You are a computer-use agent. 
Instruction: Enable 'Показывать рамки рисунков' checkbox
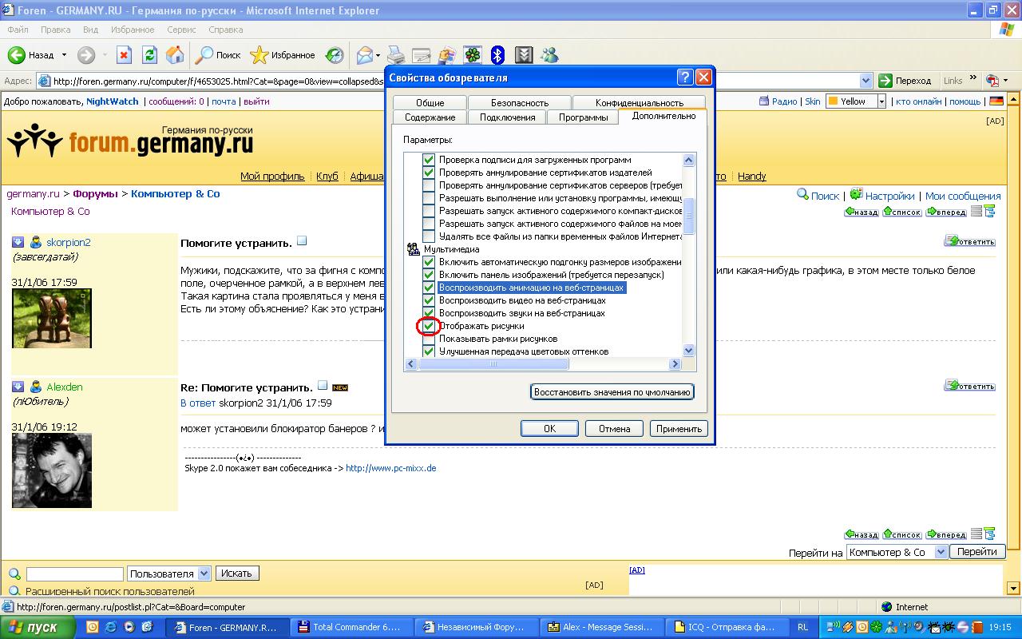pyautogui.click(x=429, y=339)
